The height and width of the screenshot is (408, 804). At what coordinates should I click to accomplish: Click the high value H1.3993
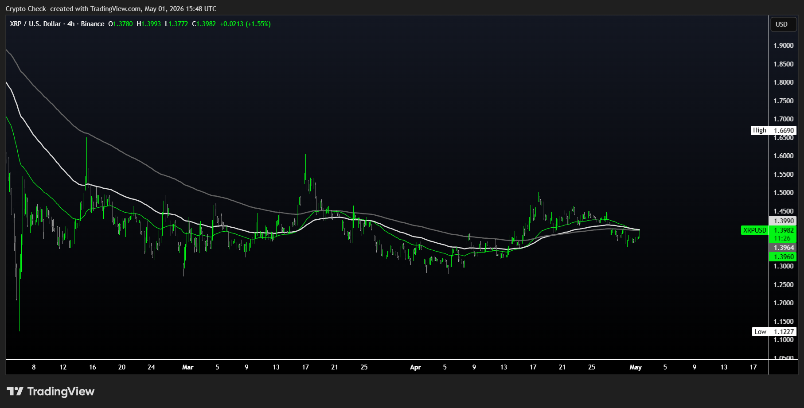(x=148, y=24)
